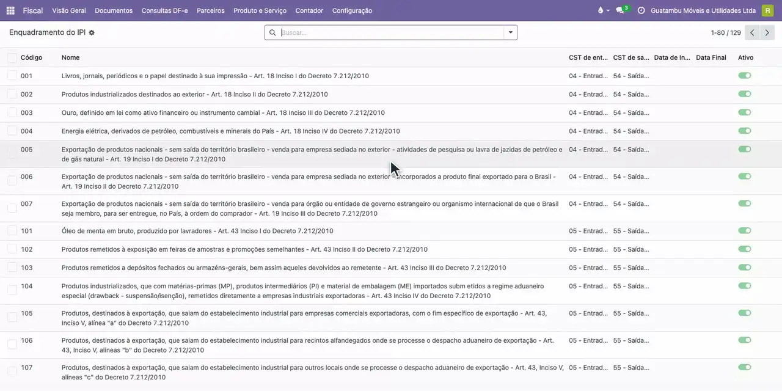Sort by the Data de Início column header
The image size is (782, 391).
(672, 57)
